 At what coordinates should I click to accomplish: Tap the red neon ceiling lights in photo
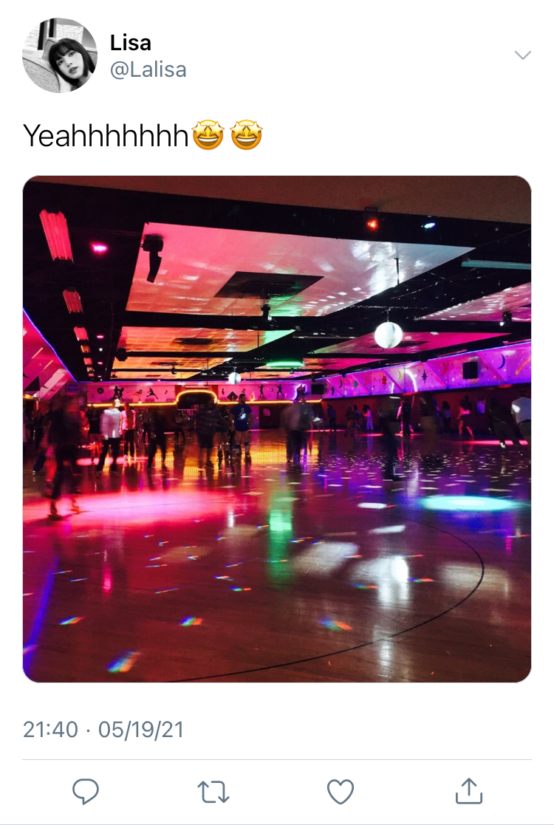(x=55, y=235)
